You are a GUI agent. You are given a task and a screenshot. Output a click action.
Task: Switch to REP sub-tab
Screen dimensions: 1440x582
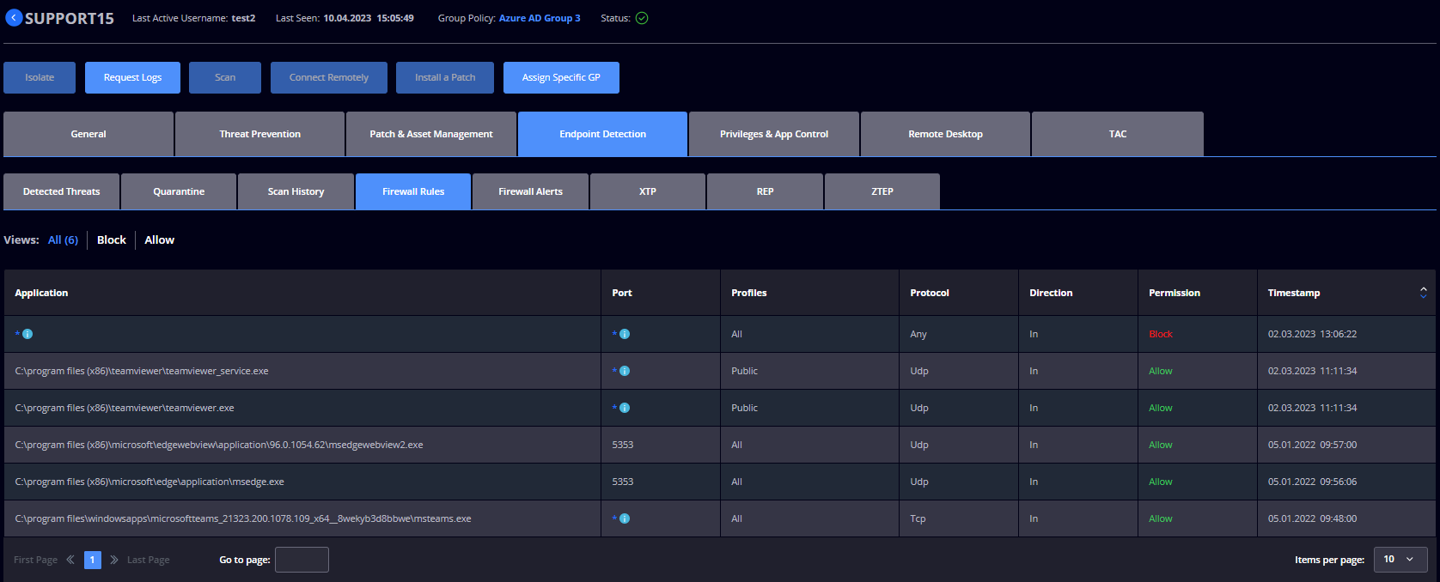(765, 191)
